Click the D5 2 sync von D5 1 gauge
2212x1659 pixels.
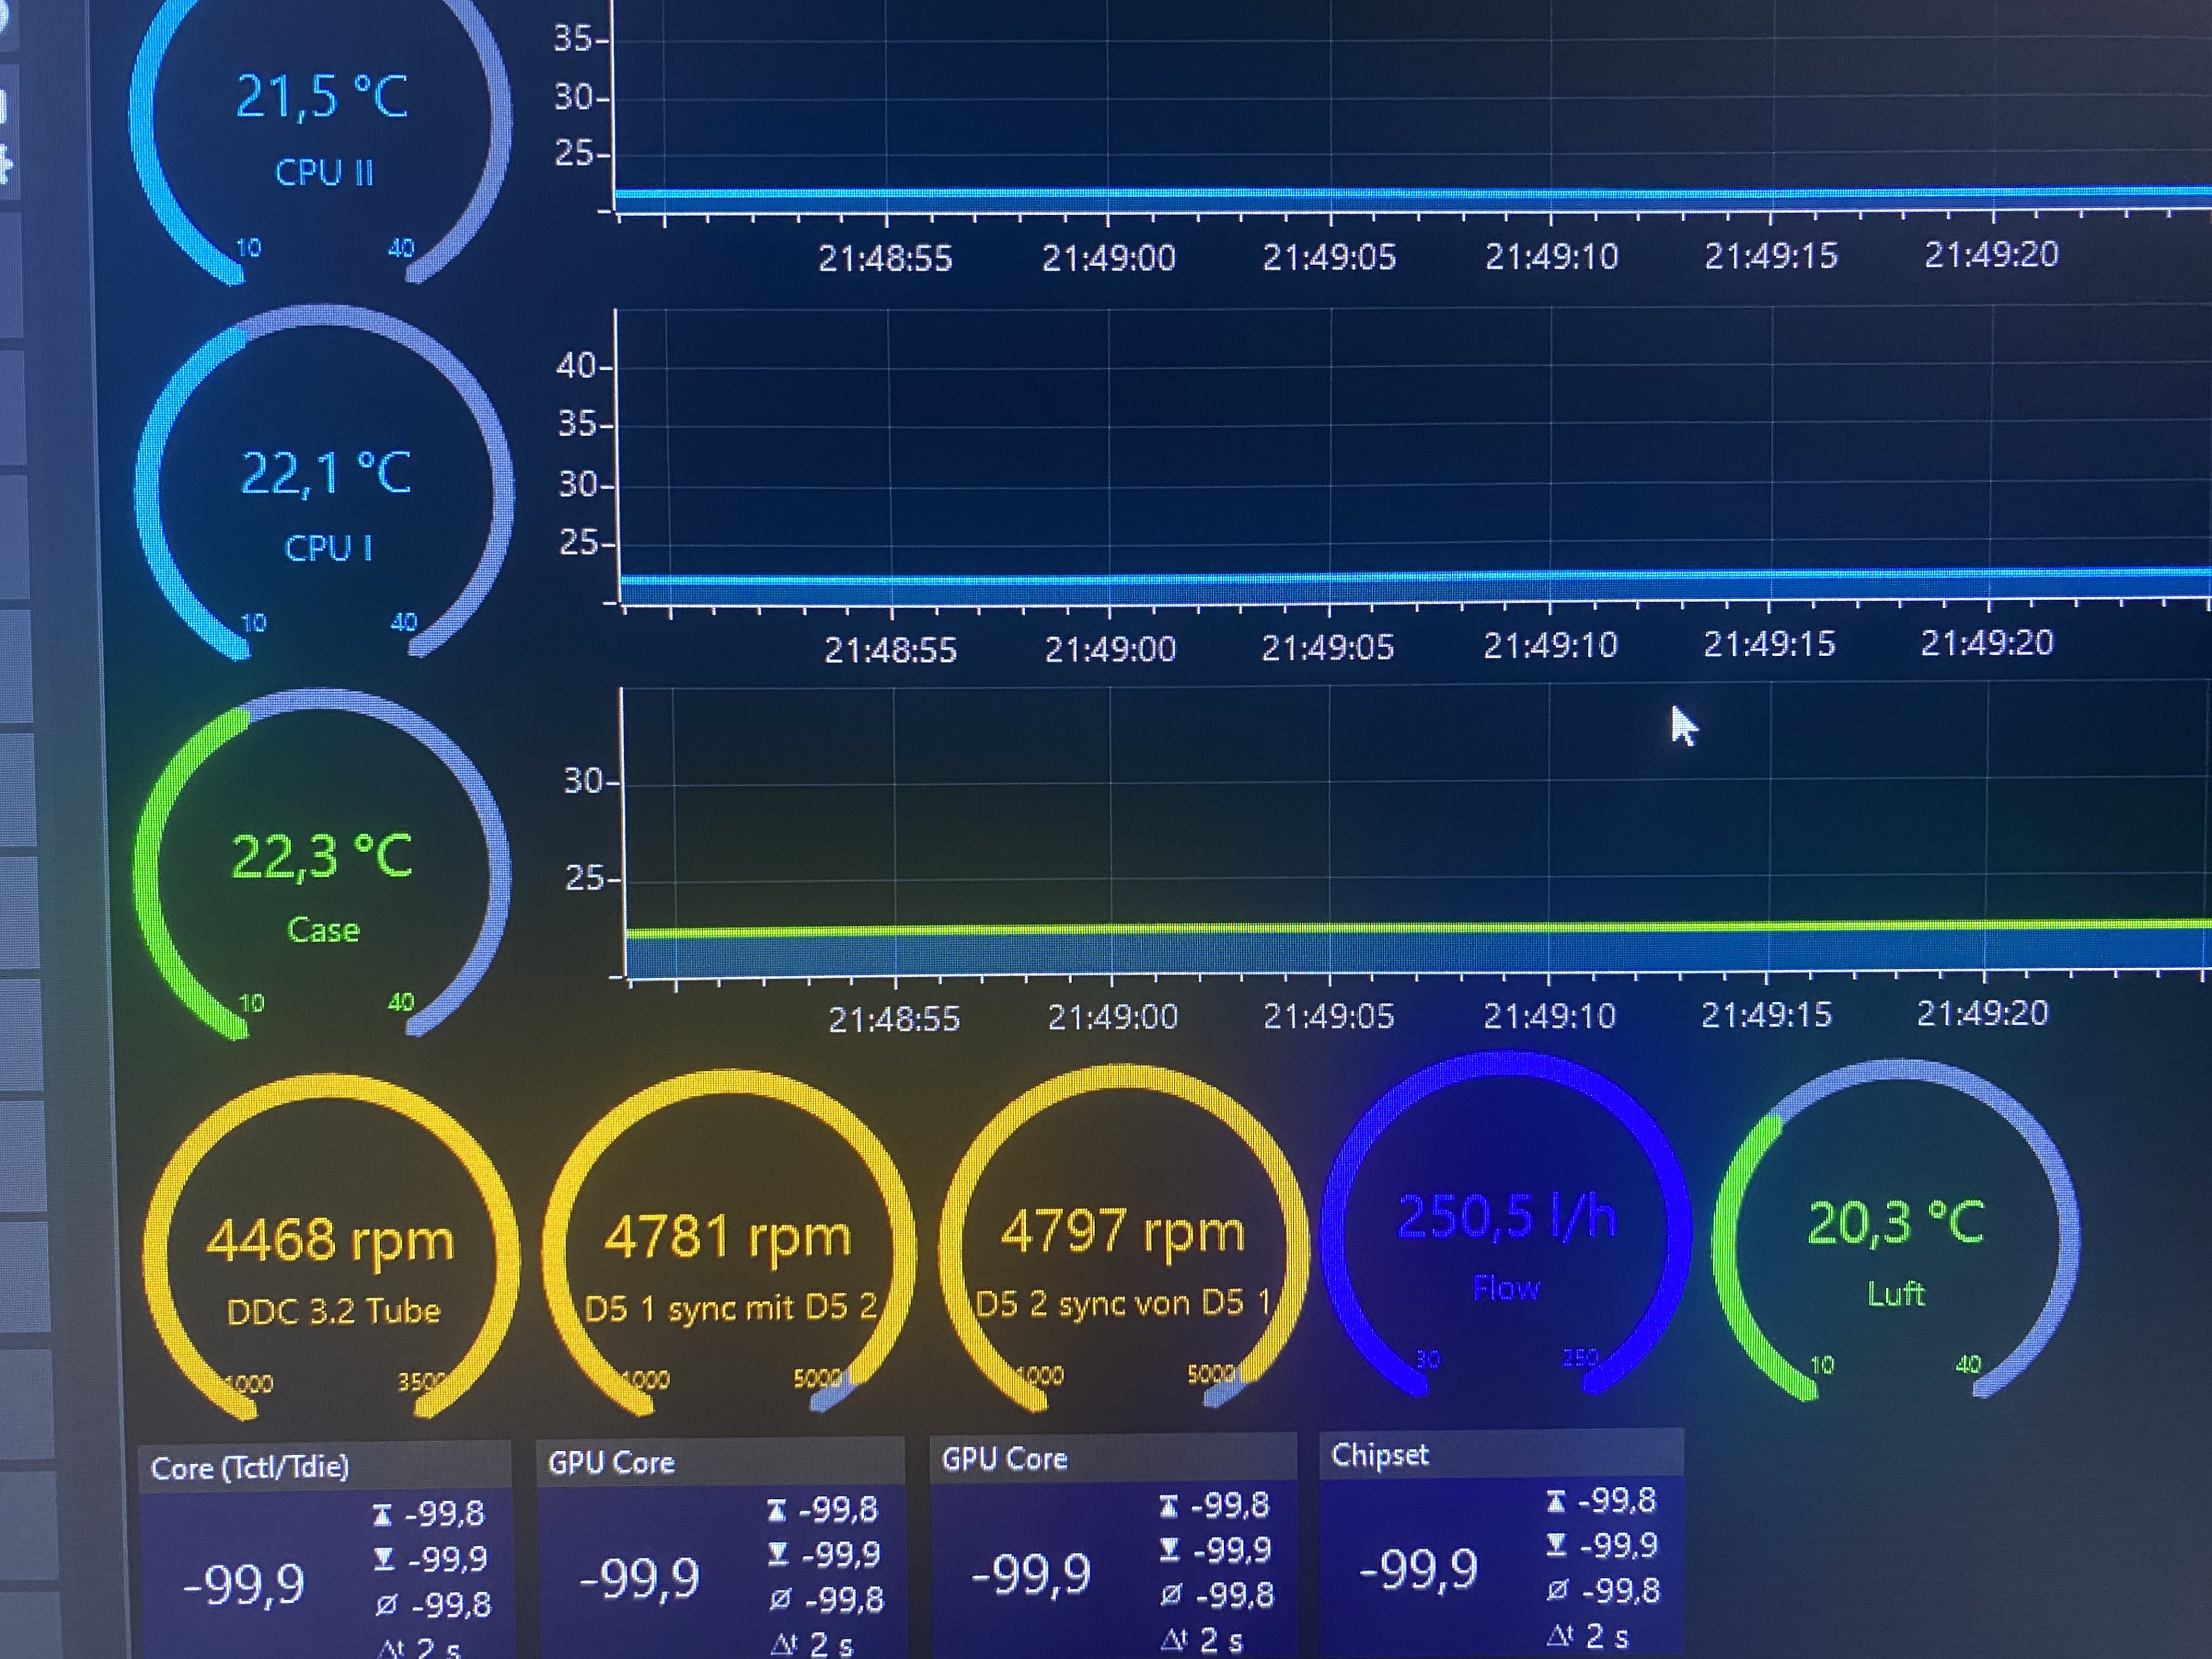(1122, 1250)
